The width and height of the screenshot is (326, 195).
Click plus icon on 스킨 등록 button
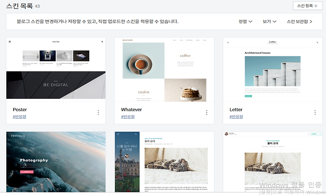pyautogui.click(x=316, y=6)
